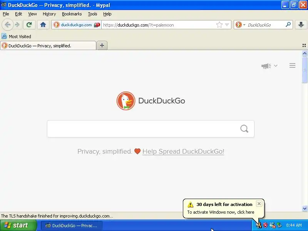Click the network connection tray icon
Screen dimensions: 308x231
273,225
